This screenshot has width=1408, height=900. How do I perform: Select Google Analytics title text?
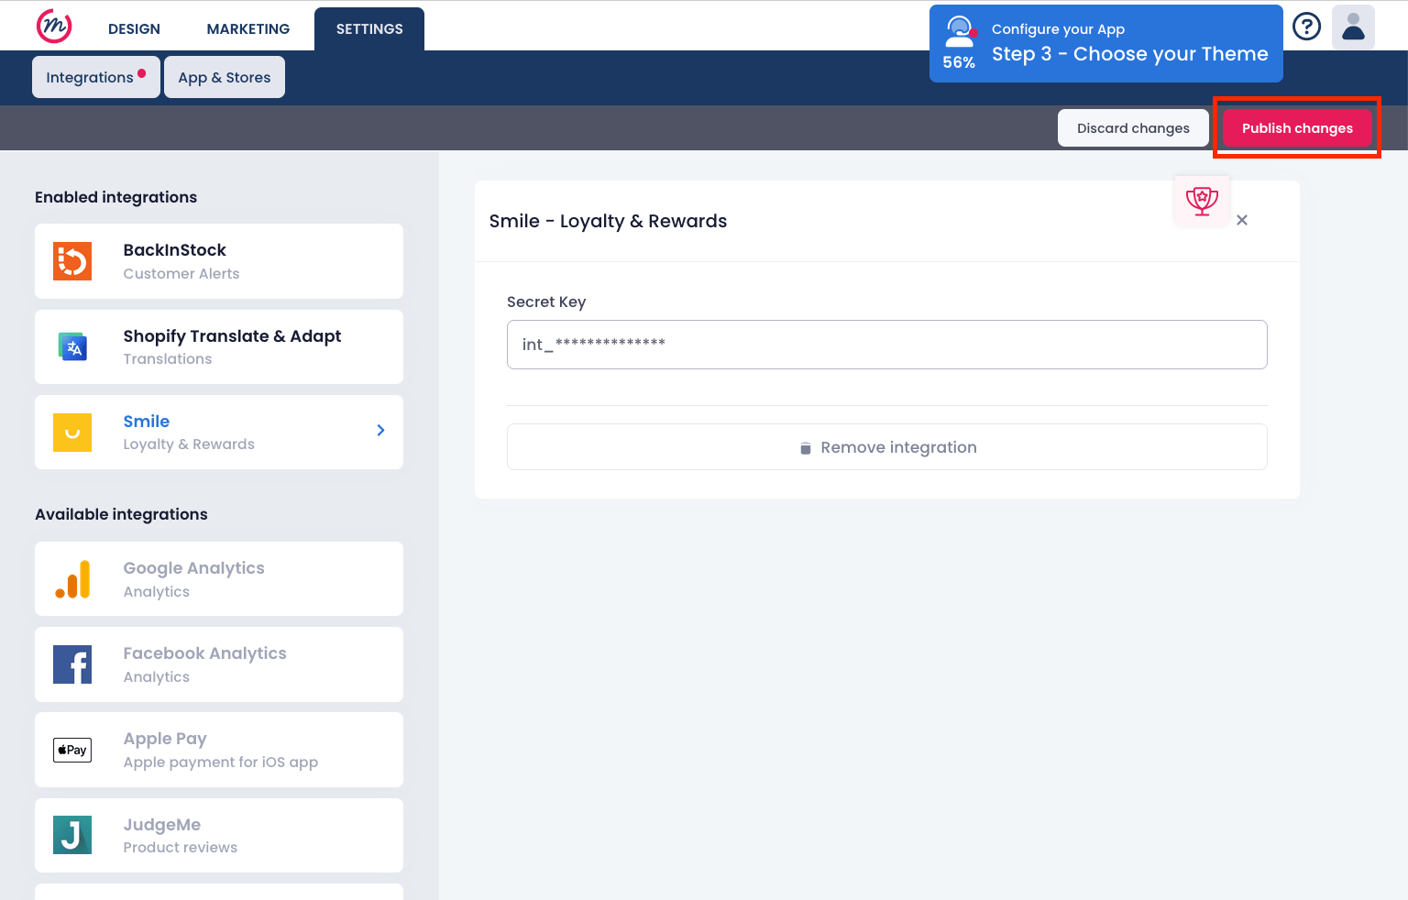coord(193,568)
